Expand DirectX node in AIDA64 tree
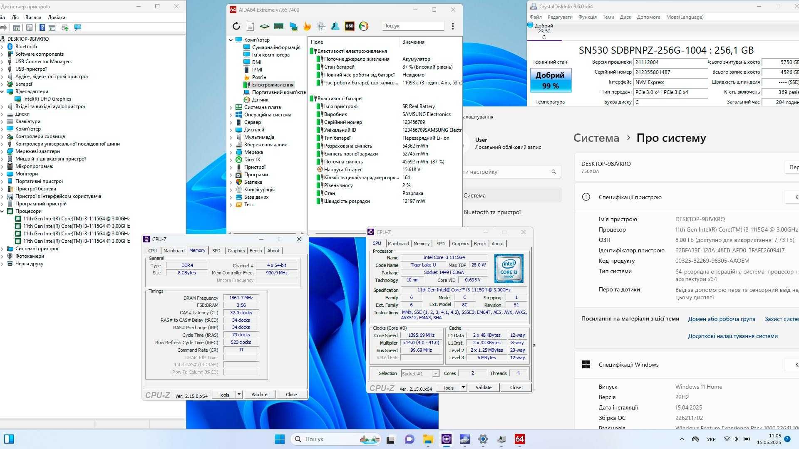The height and width of the screenshot is (449, 799). [231, 160]
